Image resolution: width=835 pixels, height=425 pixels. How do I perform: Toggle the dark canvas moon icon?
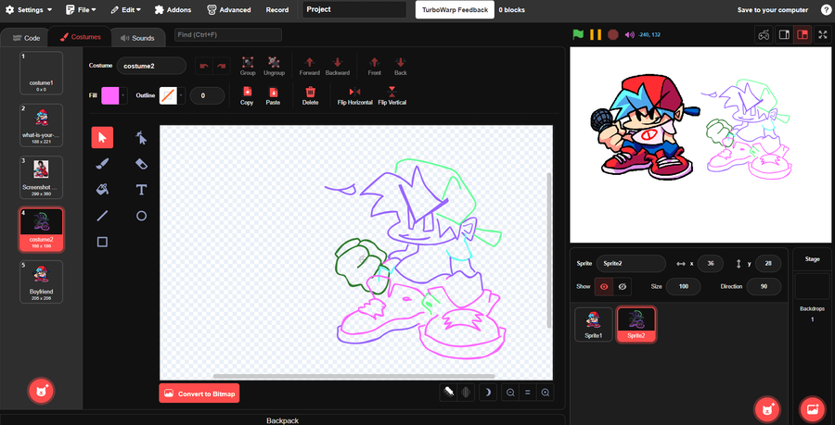pyautogui.click(x=486, y=393)
